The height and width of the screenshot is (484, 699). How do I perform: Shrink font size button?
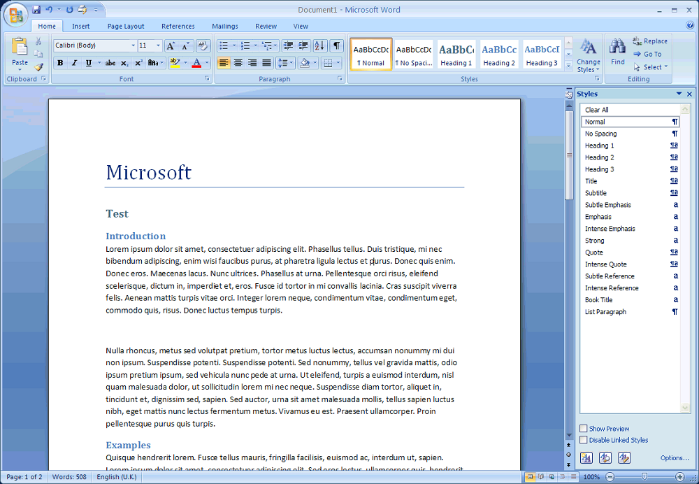coord(186,45)
